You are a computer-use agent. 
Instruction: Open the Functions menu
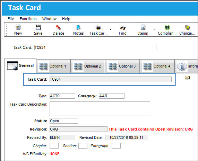pos(28,19)
